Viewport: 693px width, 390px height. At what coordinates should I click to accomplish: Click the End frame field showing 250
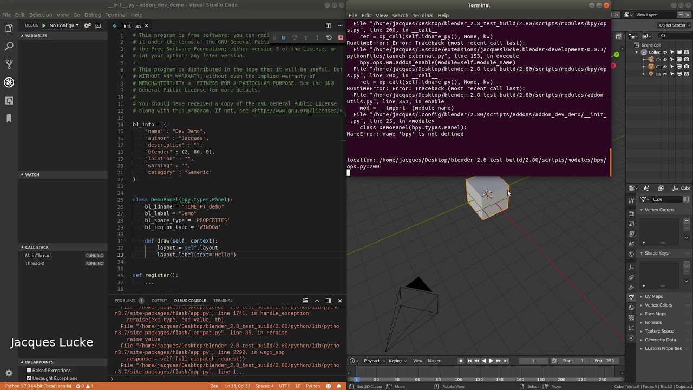(x=604, y=361)
